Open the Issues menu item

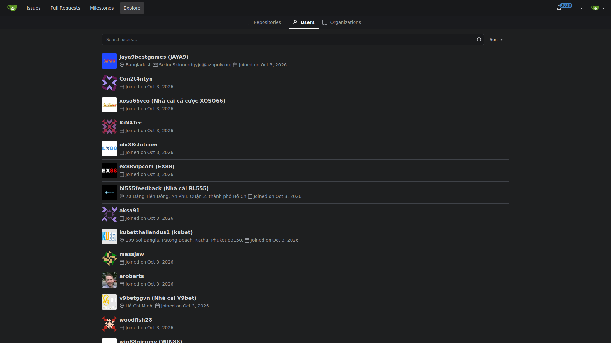tap(34, 8)
